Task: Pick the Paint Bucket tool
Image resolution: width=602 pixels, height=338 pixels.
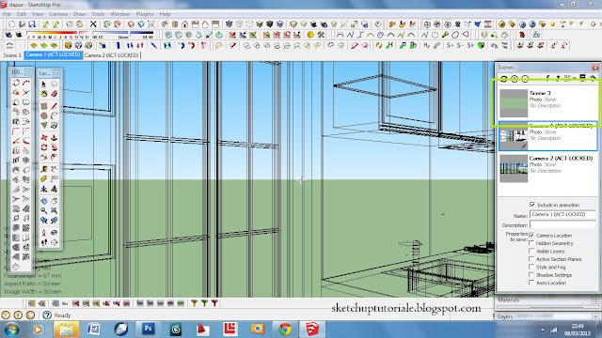Action: (x=44, y=94)
